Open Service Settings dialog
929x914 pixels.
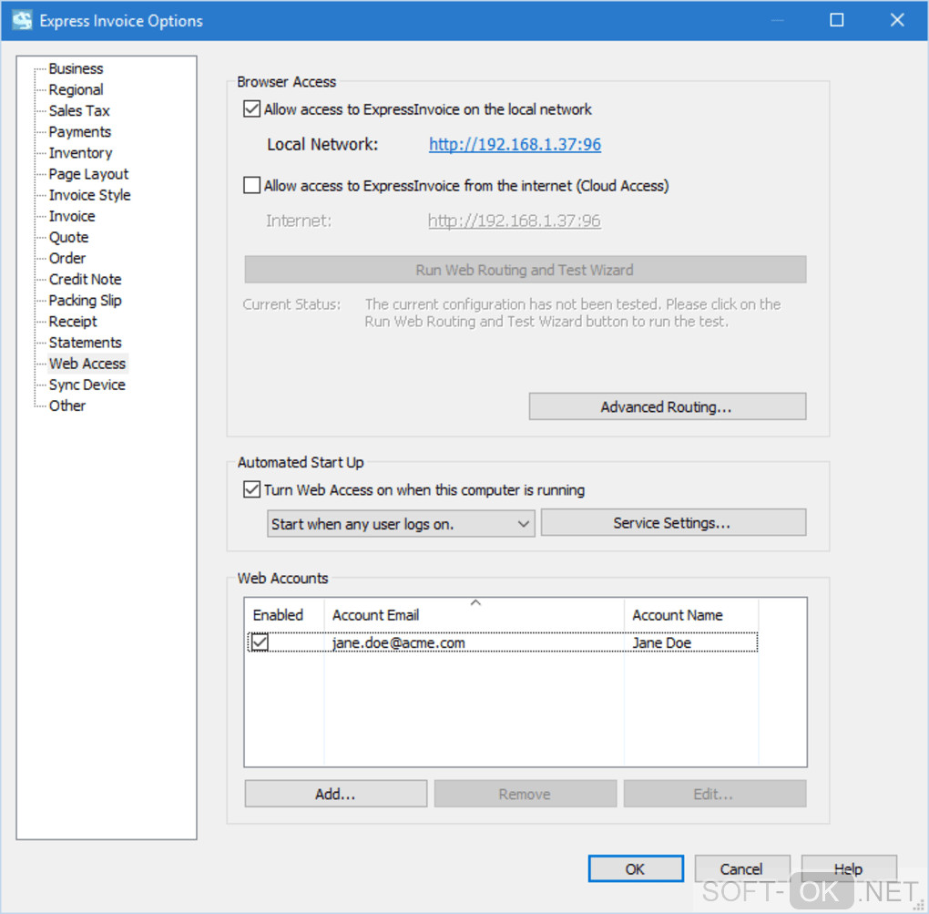[x=673, y=523]
